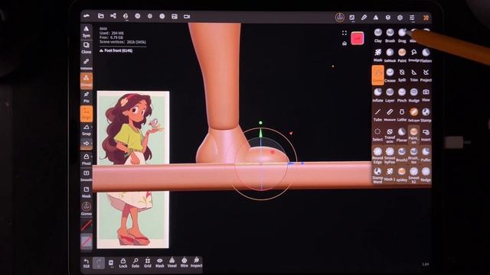Select the Tube tool
490x275 pixels.
point(377,115)
